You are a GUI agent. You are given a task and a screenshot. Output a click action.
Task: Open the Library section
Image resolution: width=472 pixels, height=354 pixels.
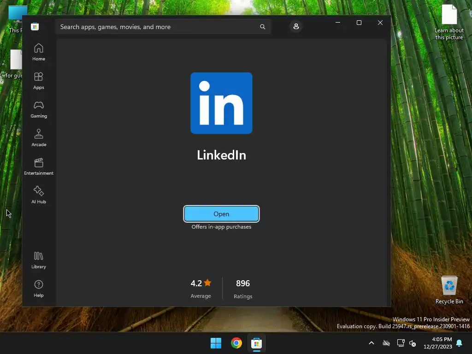39,260
